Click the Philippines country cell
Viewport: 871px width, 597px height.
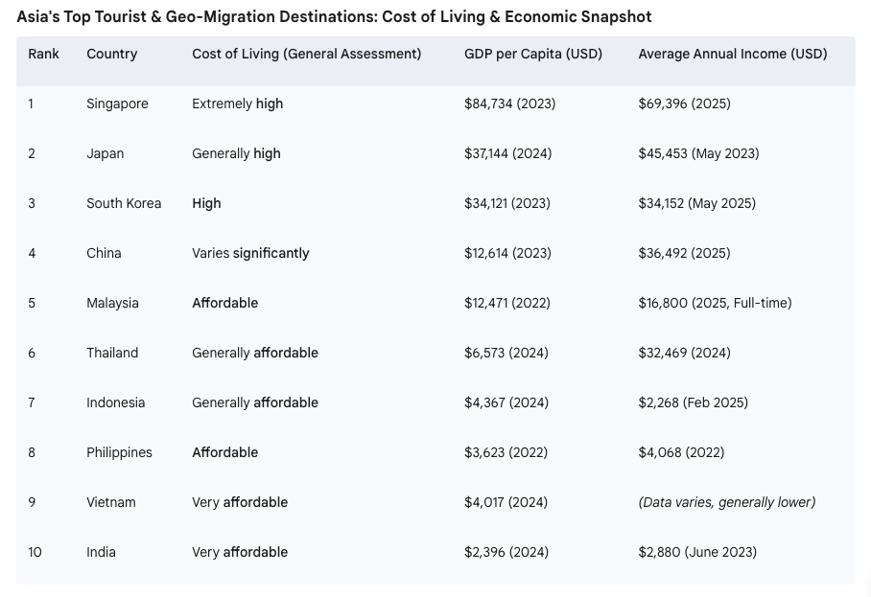tap(119, 452)
